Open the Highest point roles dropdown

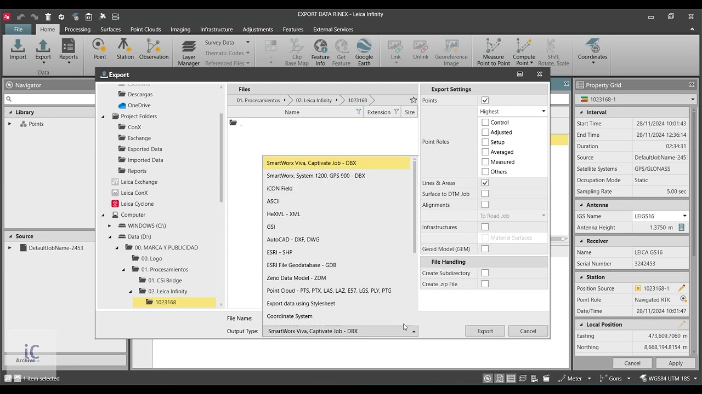tap(513, 112)
